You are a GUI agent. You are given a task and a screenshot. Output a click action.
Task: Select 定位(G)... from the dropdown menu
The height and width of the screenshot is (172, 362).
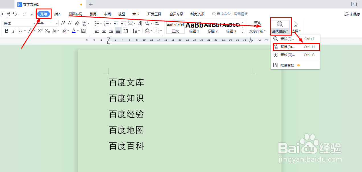tap(295, 55)
